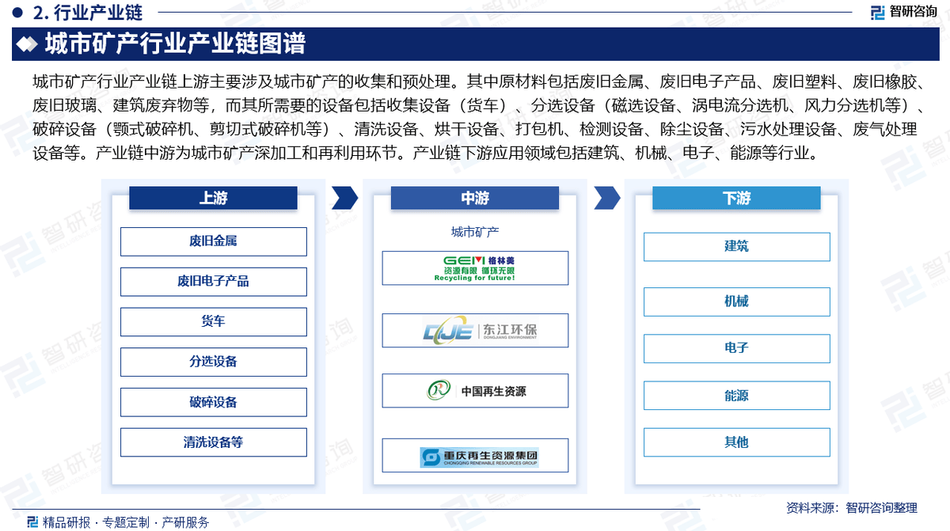This screenshot has height=531, width=950.
Task: Click the 城市矿产 label under 中游
Action: click(x=475, y=232)
